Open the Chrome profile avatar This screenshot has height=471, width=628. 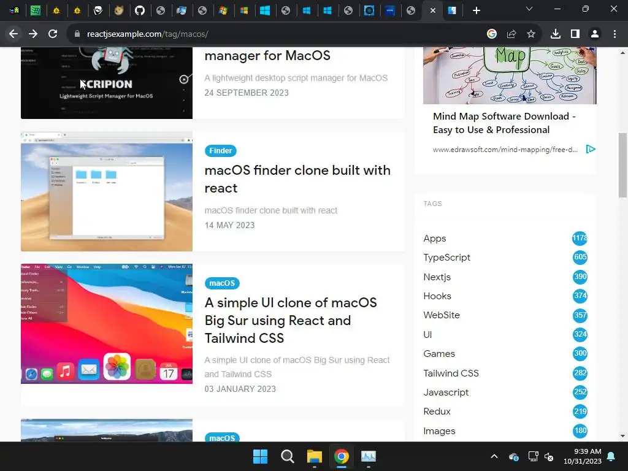click(x=595, y=34)
